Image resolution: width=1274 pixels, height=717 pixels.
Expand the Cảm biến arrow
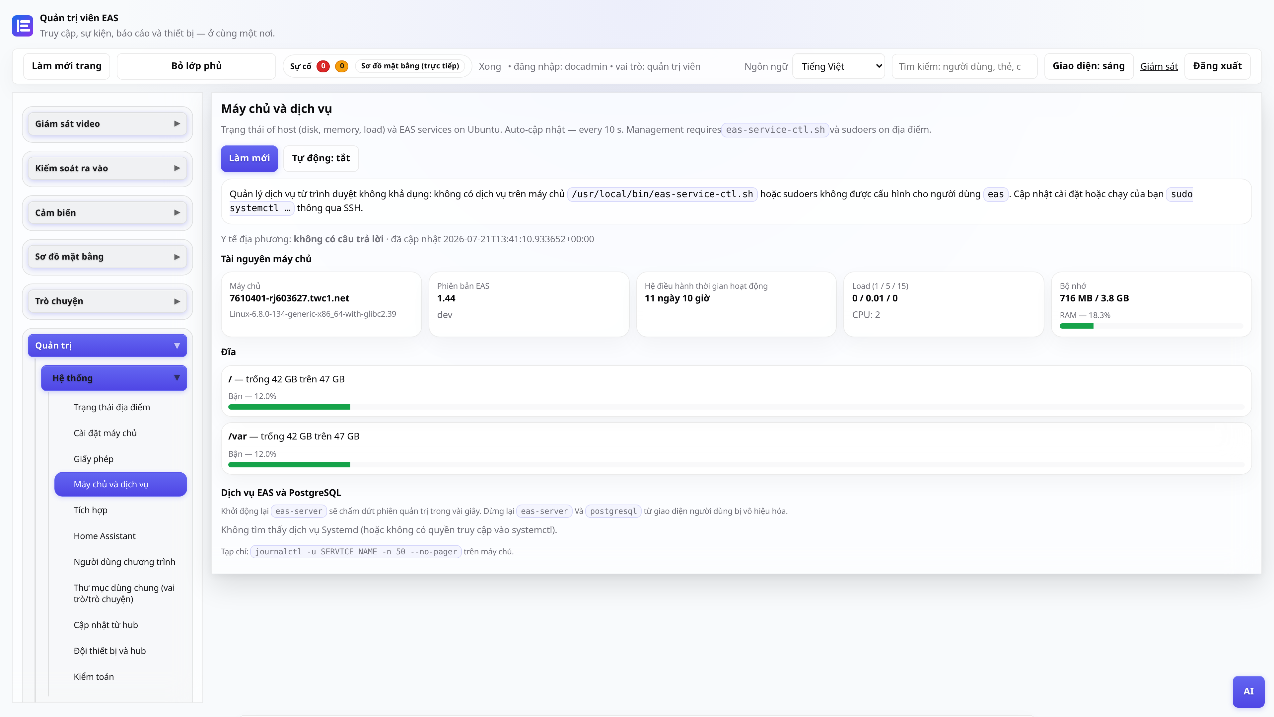(177, 213)
